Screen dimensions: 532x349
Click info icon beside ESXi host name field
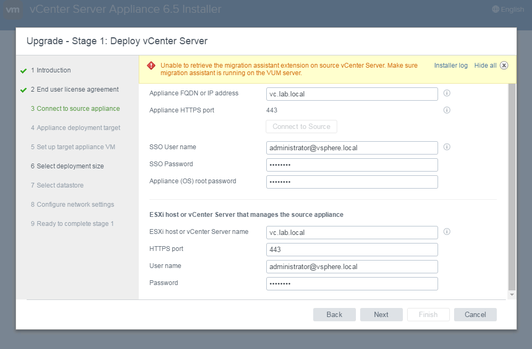(x=447, y=232)
